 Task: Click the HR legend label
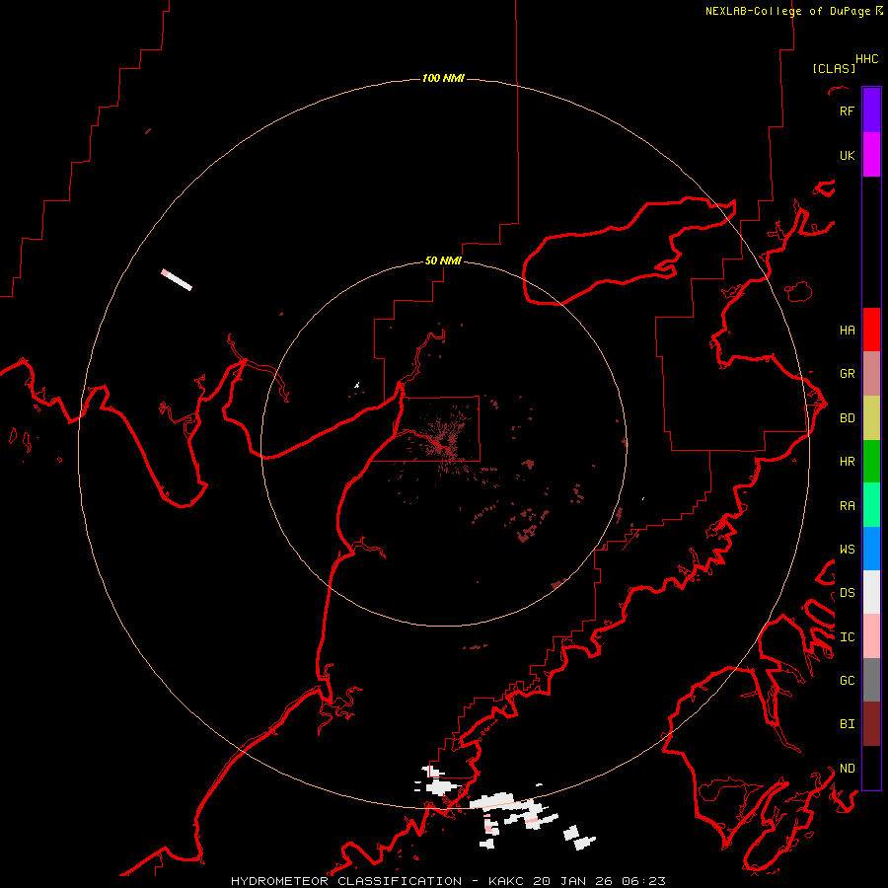tap(847, 462)
